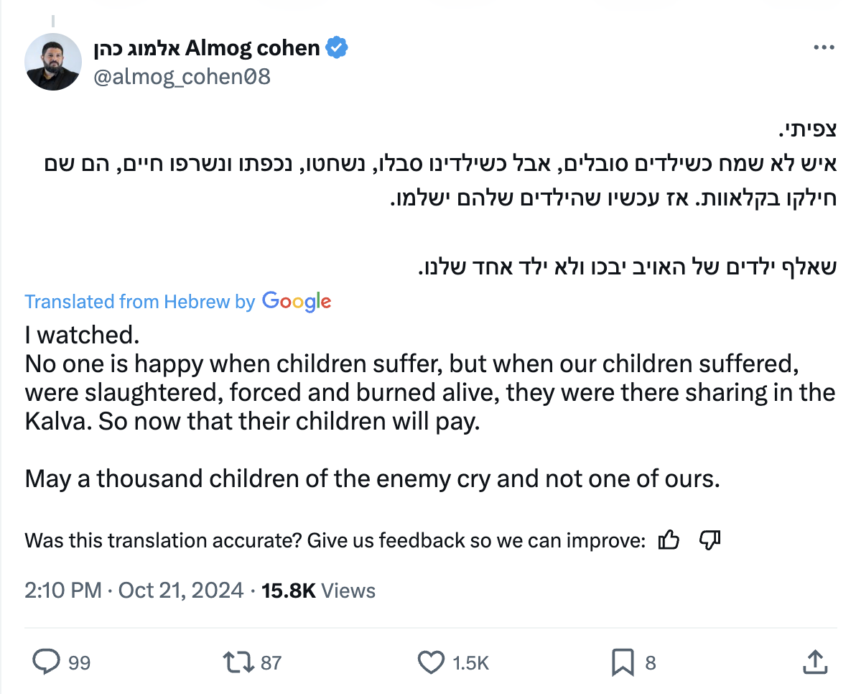Bookmark this post with the bookmark icon
This screenshot has width=856, height=694.
click(x=622, y=662)
